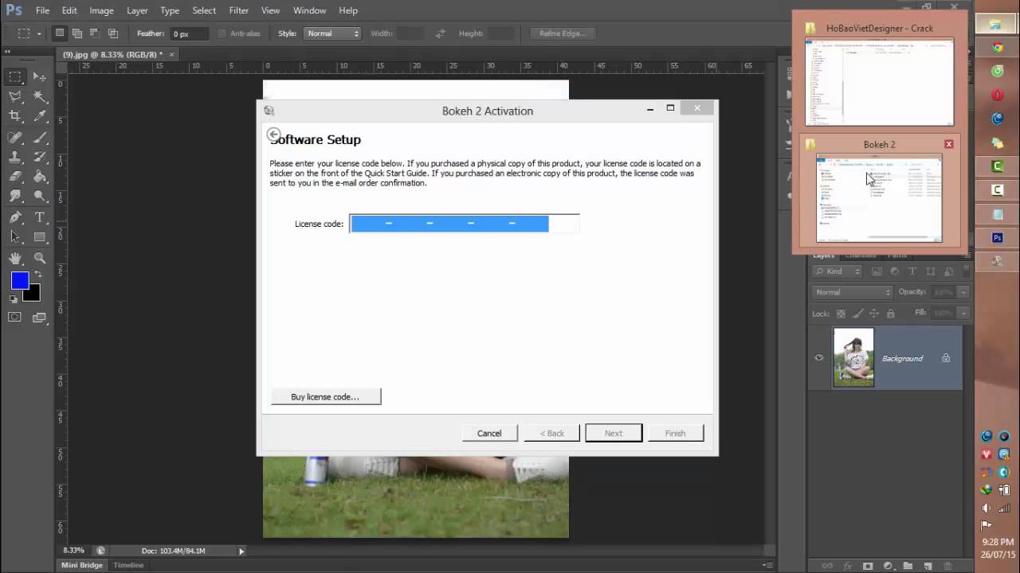
Task: Toggle Anti-alias checkbox
Action: tap(222, 33)
